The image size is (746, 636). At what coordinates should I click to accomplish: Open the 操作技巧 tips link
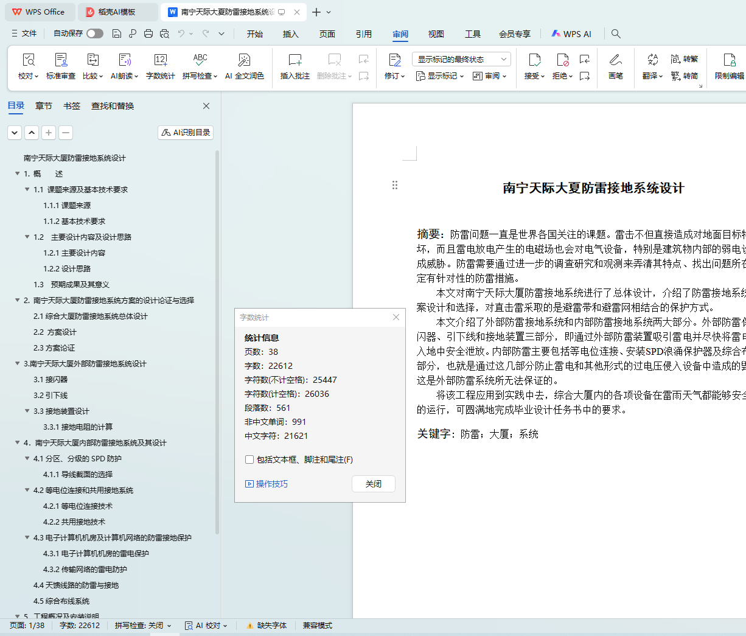[267, 484]
